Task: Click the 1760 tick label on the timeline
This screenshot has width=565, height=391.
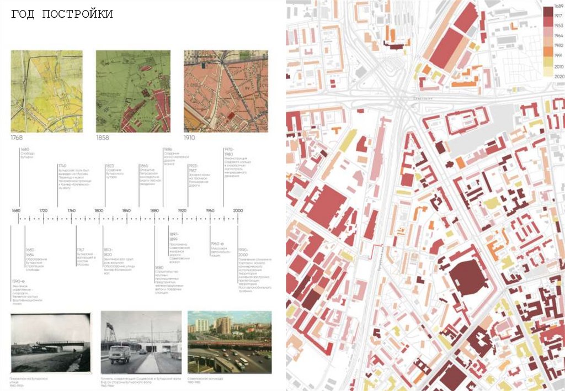Action: (71, 210)
